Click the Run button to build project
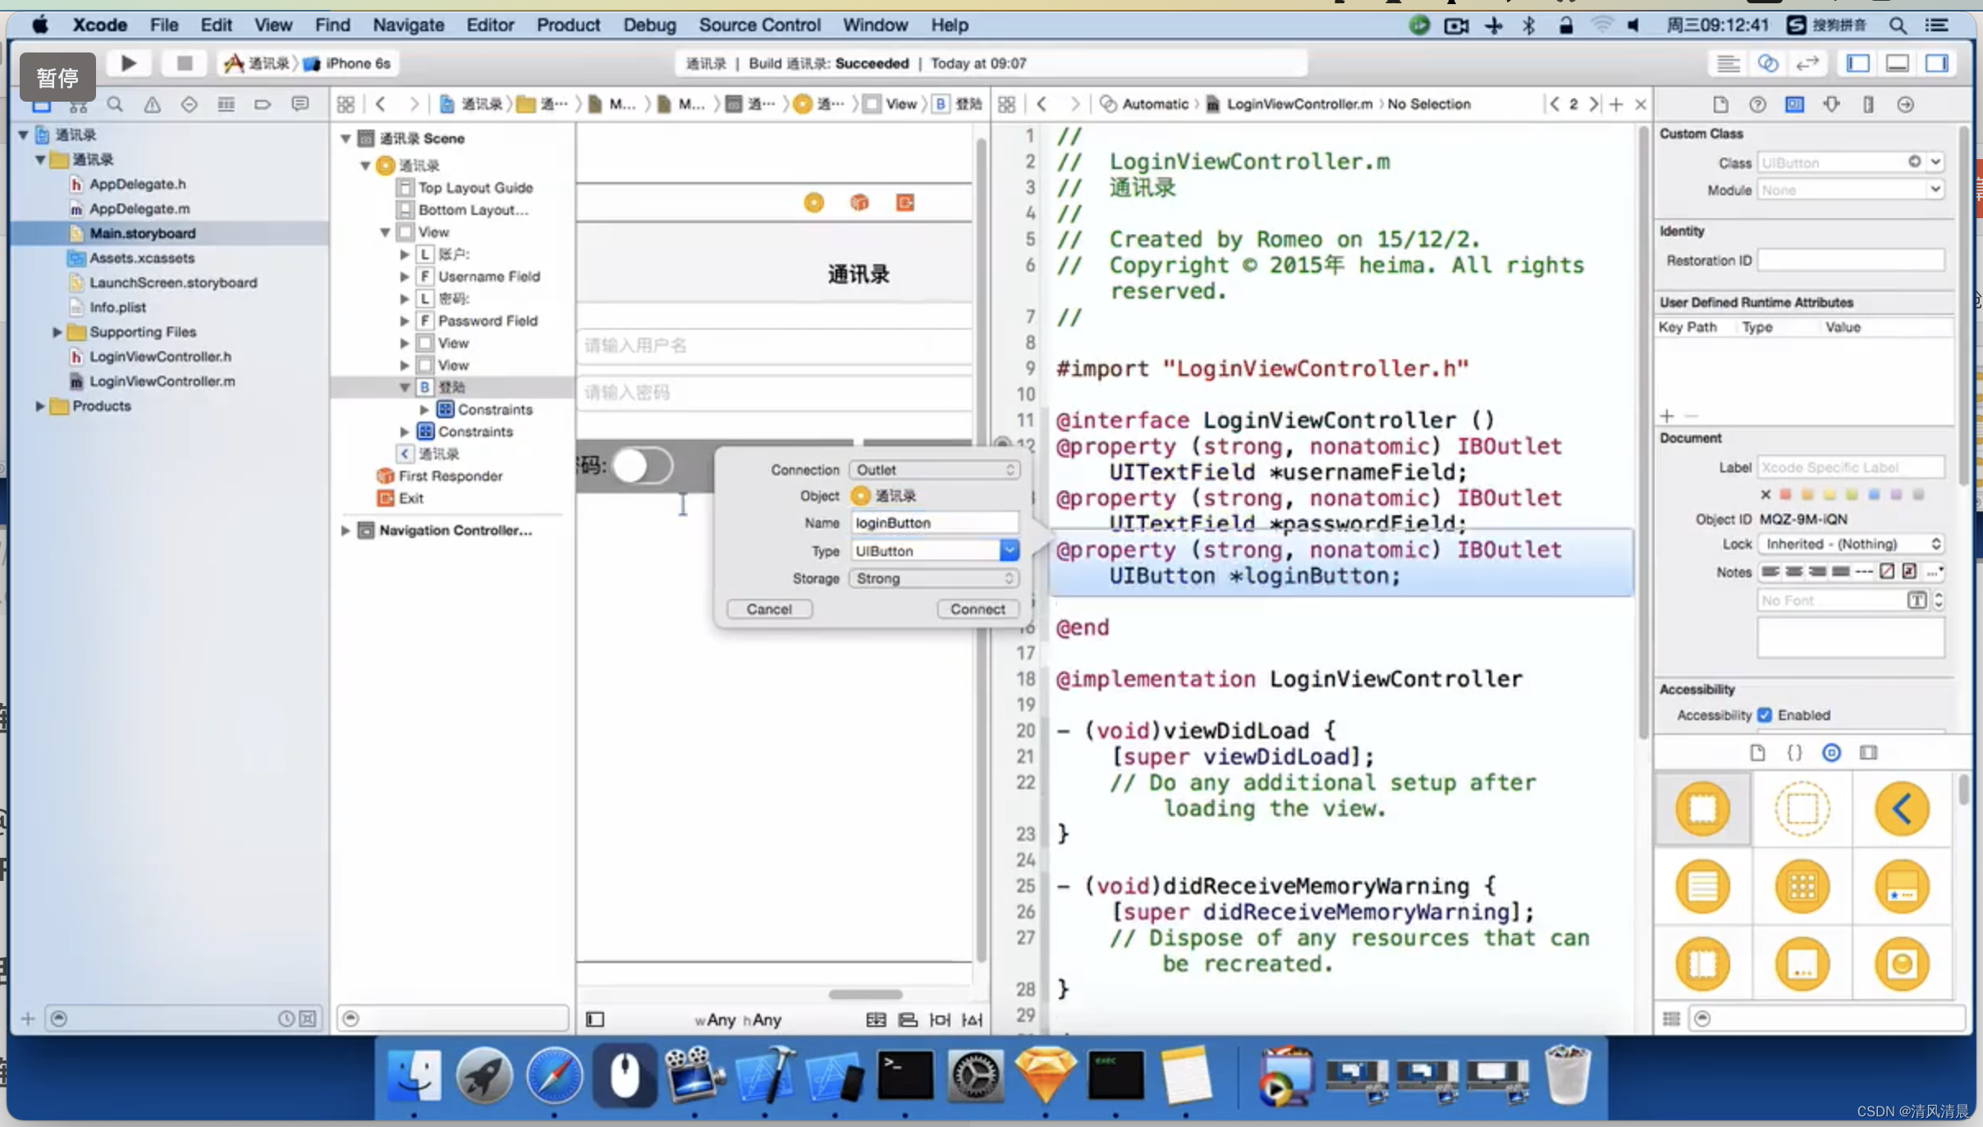 [128, 62]
